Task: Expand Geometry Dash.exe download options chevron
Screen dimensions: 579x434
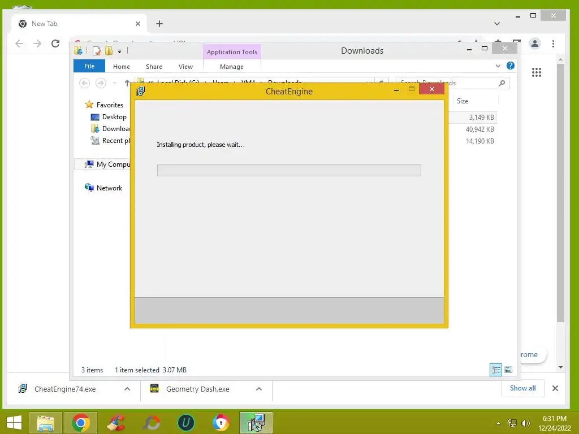Action: tap(259, 389)
